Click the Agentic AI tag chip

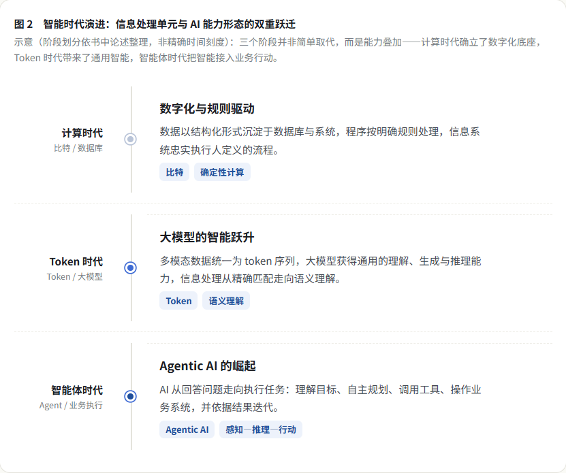[187, 429]
